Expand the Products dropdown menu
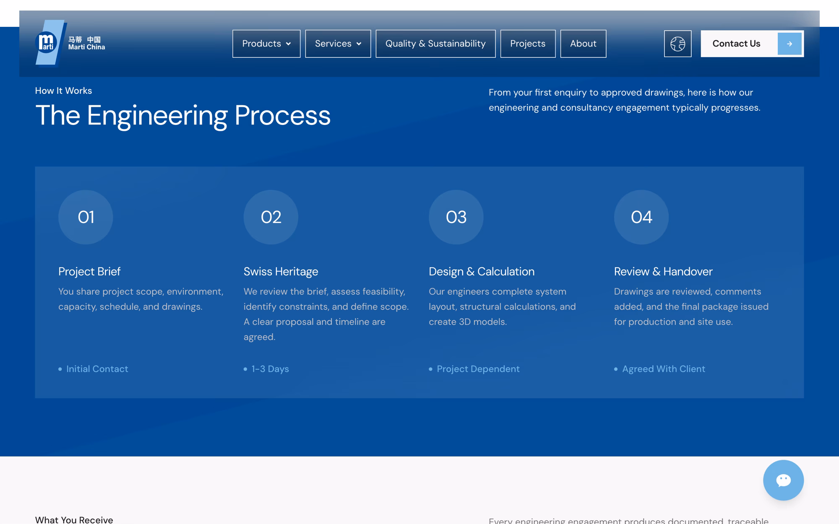The image size is (839, 524). [x=266, y=44]
